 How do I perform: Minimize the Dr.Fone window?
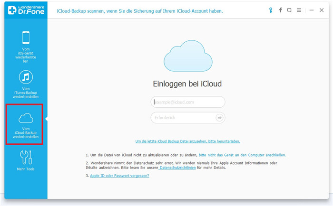tap(311, 10)
